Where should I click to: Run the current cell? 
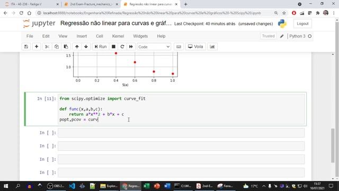point(101,47)
